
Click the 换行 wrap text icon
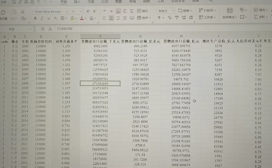(143, 11)
